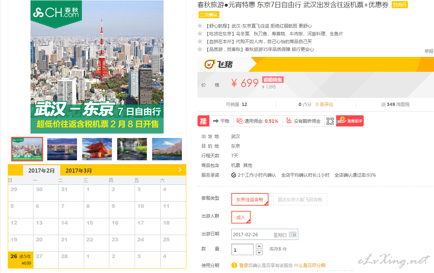Select the 成人 traveler type option
434x273 pixels.
(x=241, y=217)
